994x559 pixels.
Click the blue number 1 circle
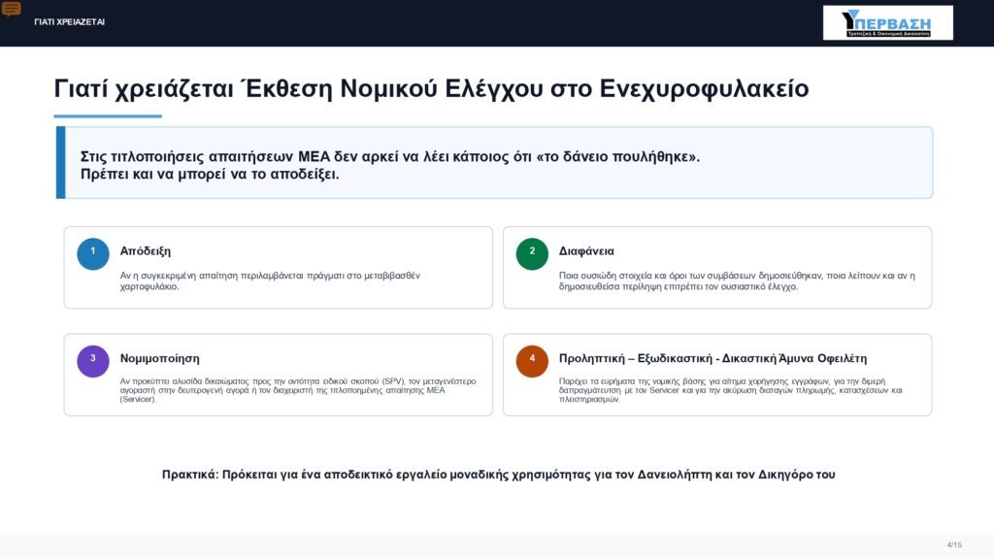(93, 254)
